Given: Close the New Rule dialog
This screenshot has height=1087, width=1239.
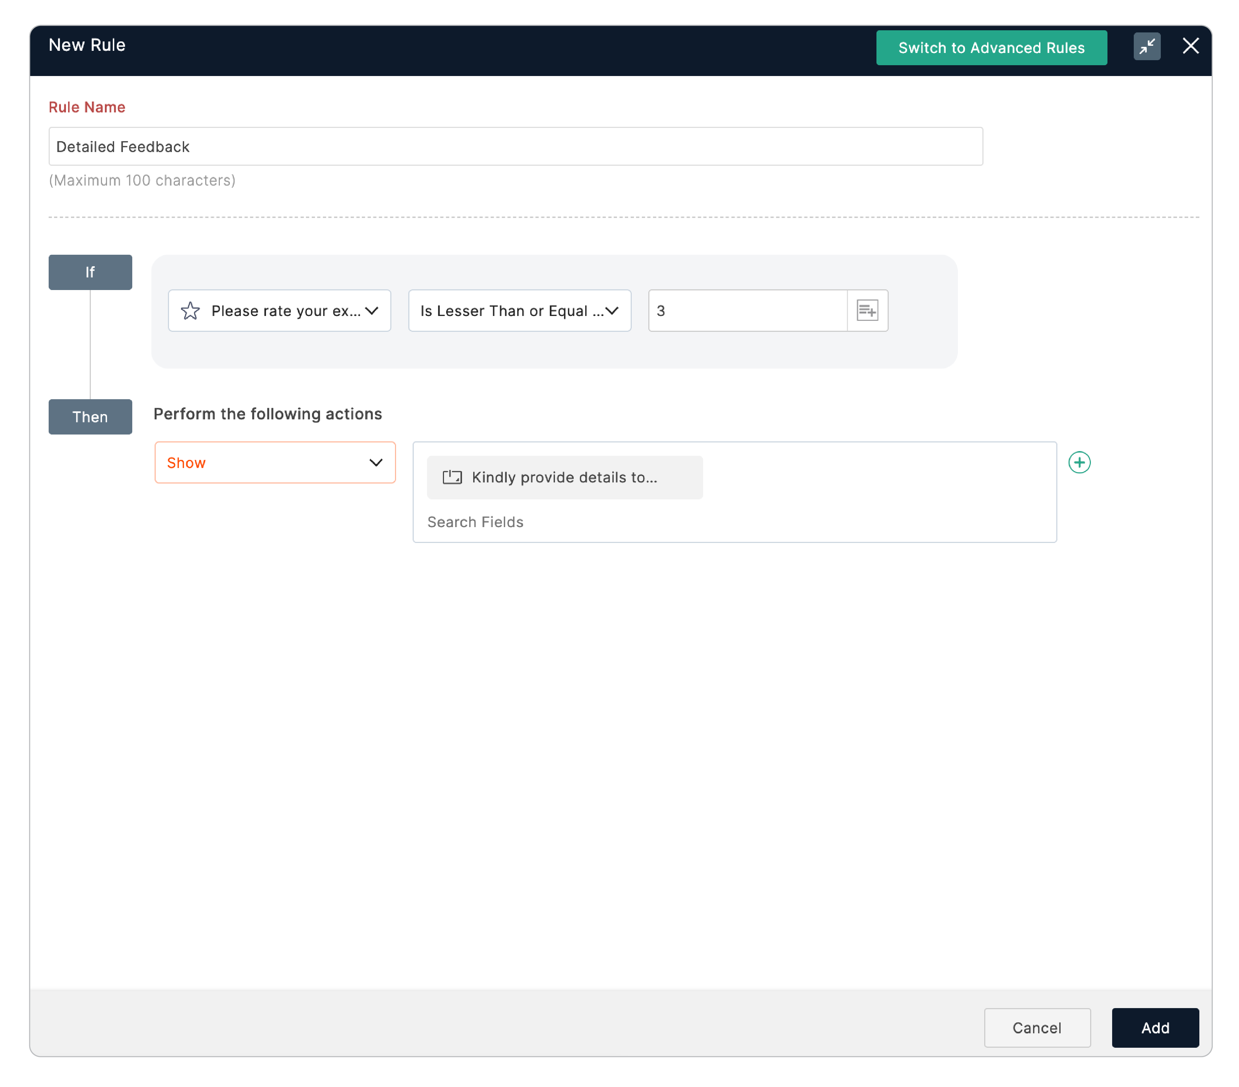Looking at the screenshot, I should (1190, 46).
